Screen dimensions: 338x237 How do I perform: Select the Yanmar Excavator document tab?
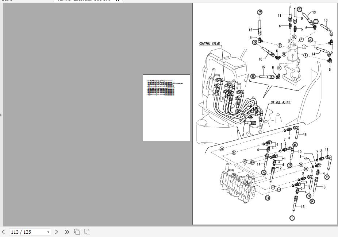(x=84, y=0)
